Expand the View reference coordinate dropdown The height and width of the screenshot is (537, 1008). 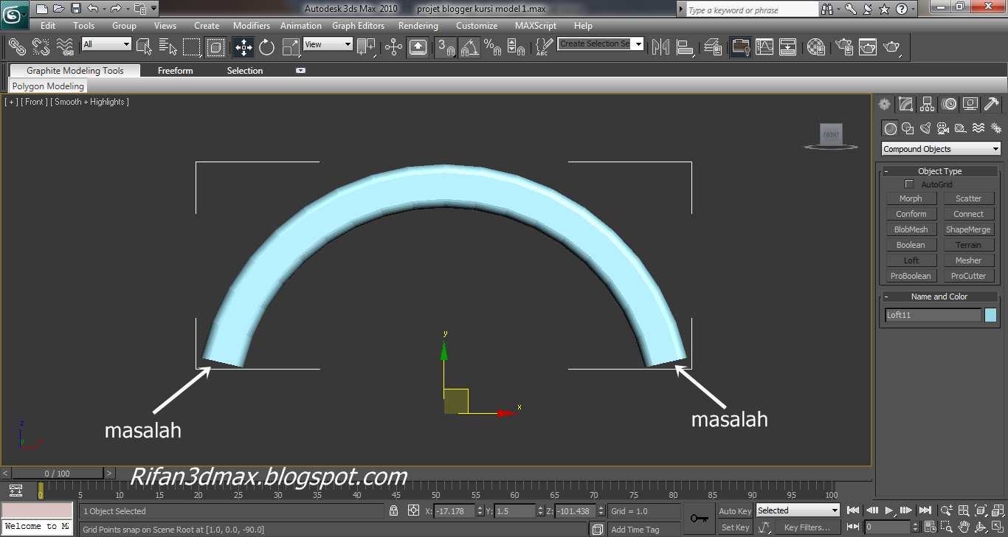327,44
